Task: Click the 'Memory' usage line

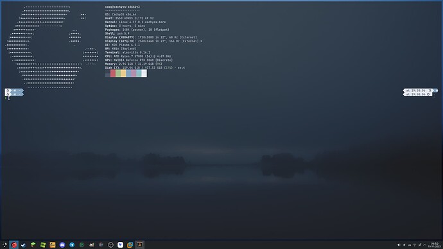Action: tap(134, 64)
